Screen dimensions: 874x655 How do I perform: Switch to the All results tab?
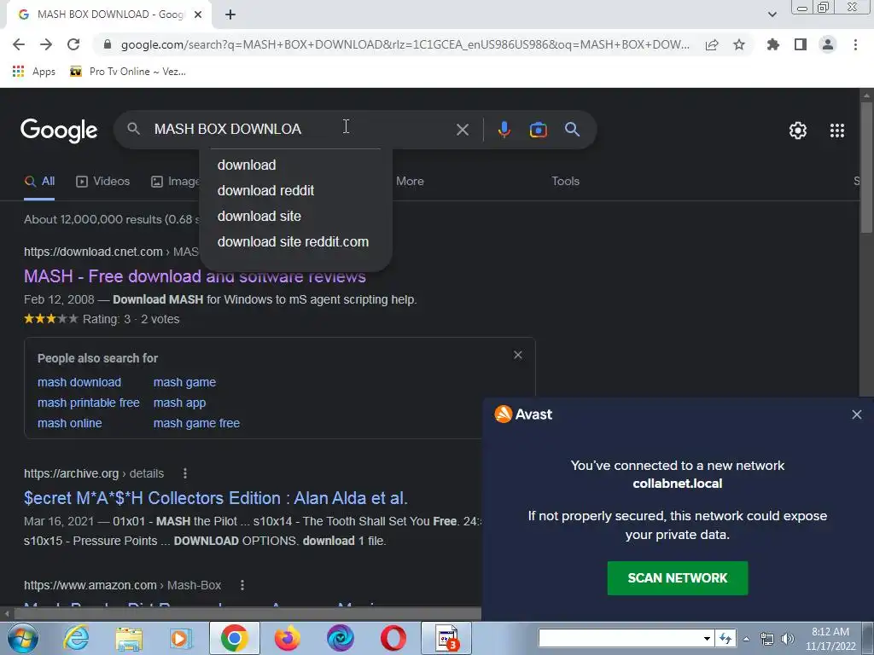[39, 181]
